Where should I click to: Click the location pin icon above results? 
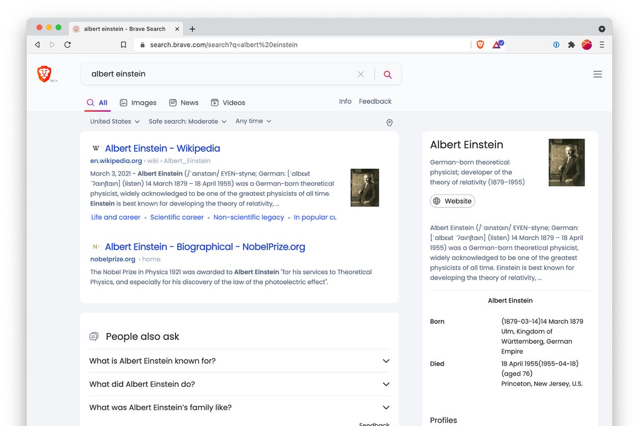(x=389, y=122)
